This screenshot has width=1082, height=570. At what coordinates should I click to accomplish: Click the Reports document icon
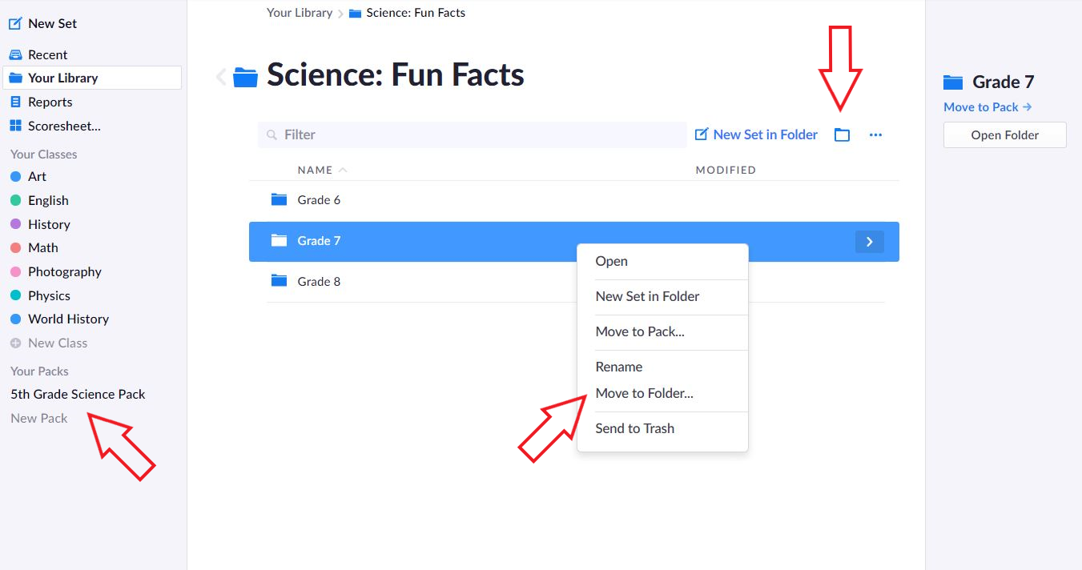coord(15,102)
